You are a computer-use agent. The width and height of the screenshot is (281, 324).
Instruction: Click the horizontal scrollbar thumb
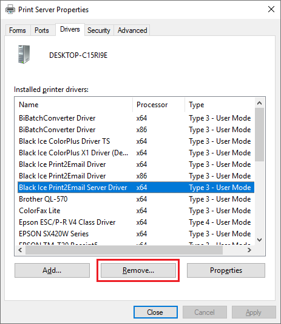[x=124, y=250]
